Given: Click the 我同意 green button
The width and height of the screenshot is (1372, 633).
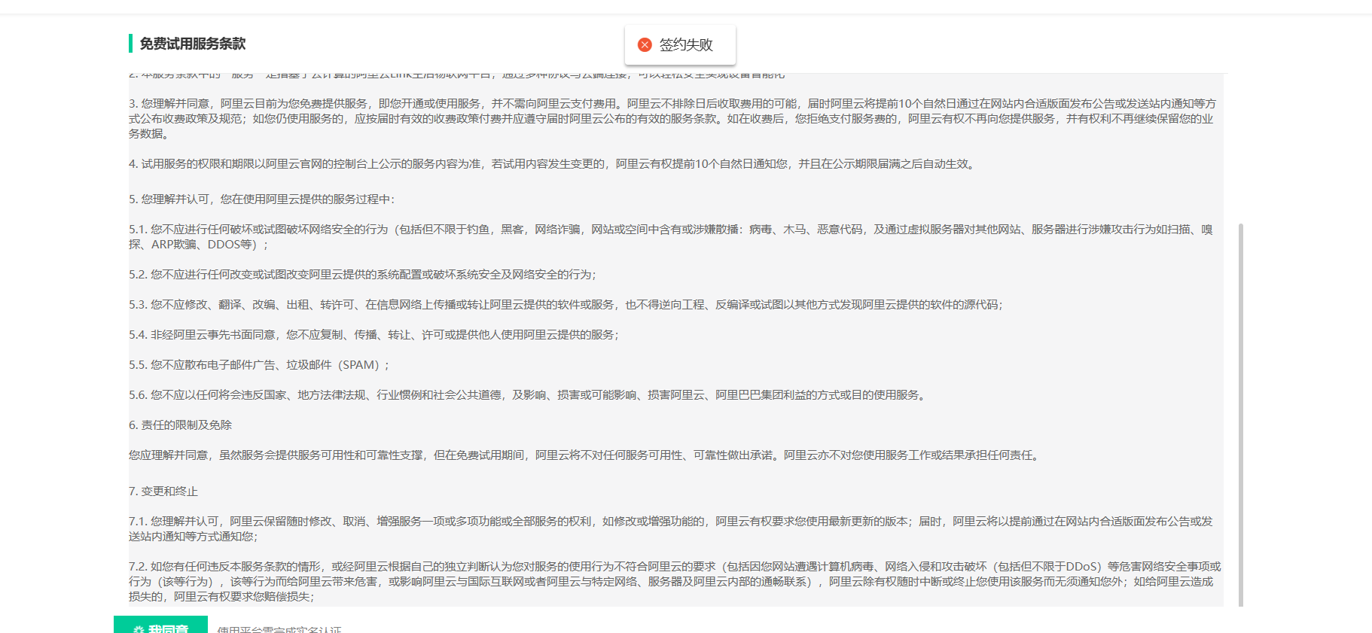Looking at the screenshot, I should [x=160, y=625].
